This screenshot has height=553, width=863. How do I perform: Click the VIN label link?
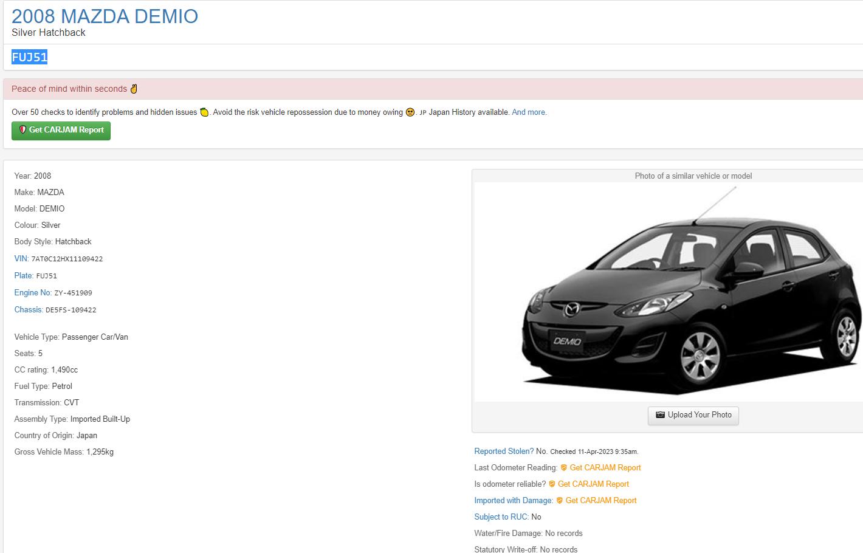21,259
